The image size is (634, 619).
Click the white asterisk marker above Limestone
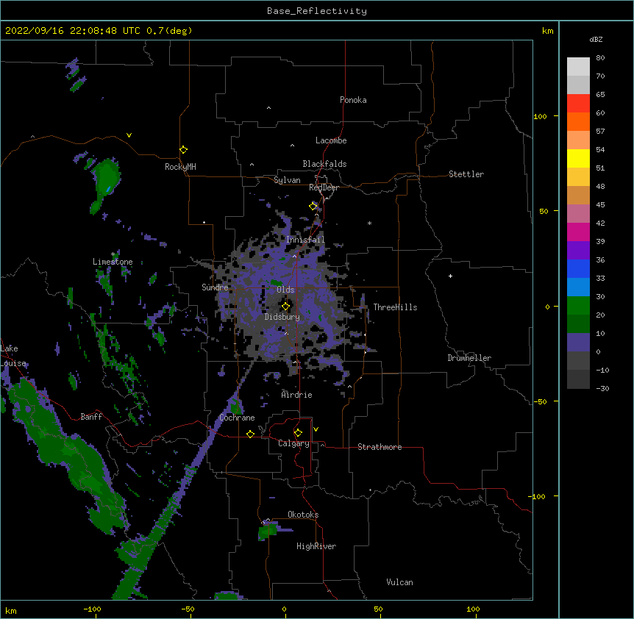click(x=113, y=254)
